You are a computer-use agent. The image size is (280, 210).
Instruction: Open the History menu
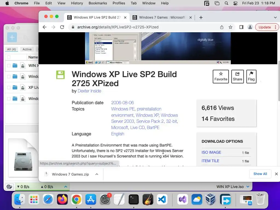click(77, 3)
